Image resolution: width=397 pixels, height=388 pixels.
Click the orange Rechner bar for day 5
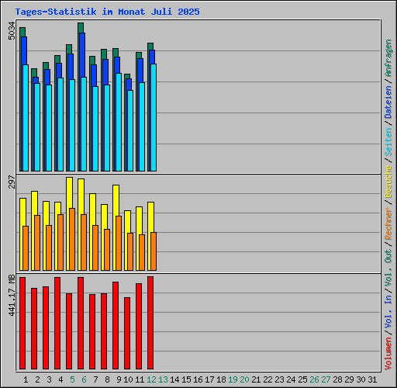72,240
